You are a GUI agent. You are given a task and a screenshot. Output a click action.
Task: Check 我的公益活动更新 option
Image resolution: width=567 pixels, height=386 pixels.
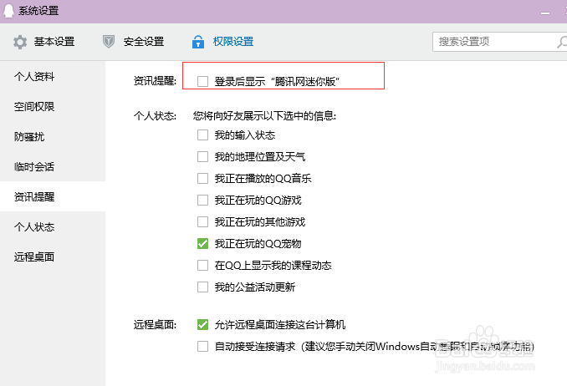[202, 287]
